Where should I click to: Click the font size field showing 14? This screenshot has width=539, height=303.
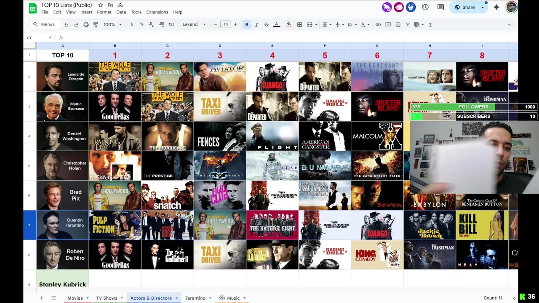click(226, 24)
